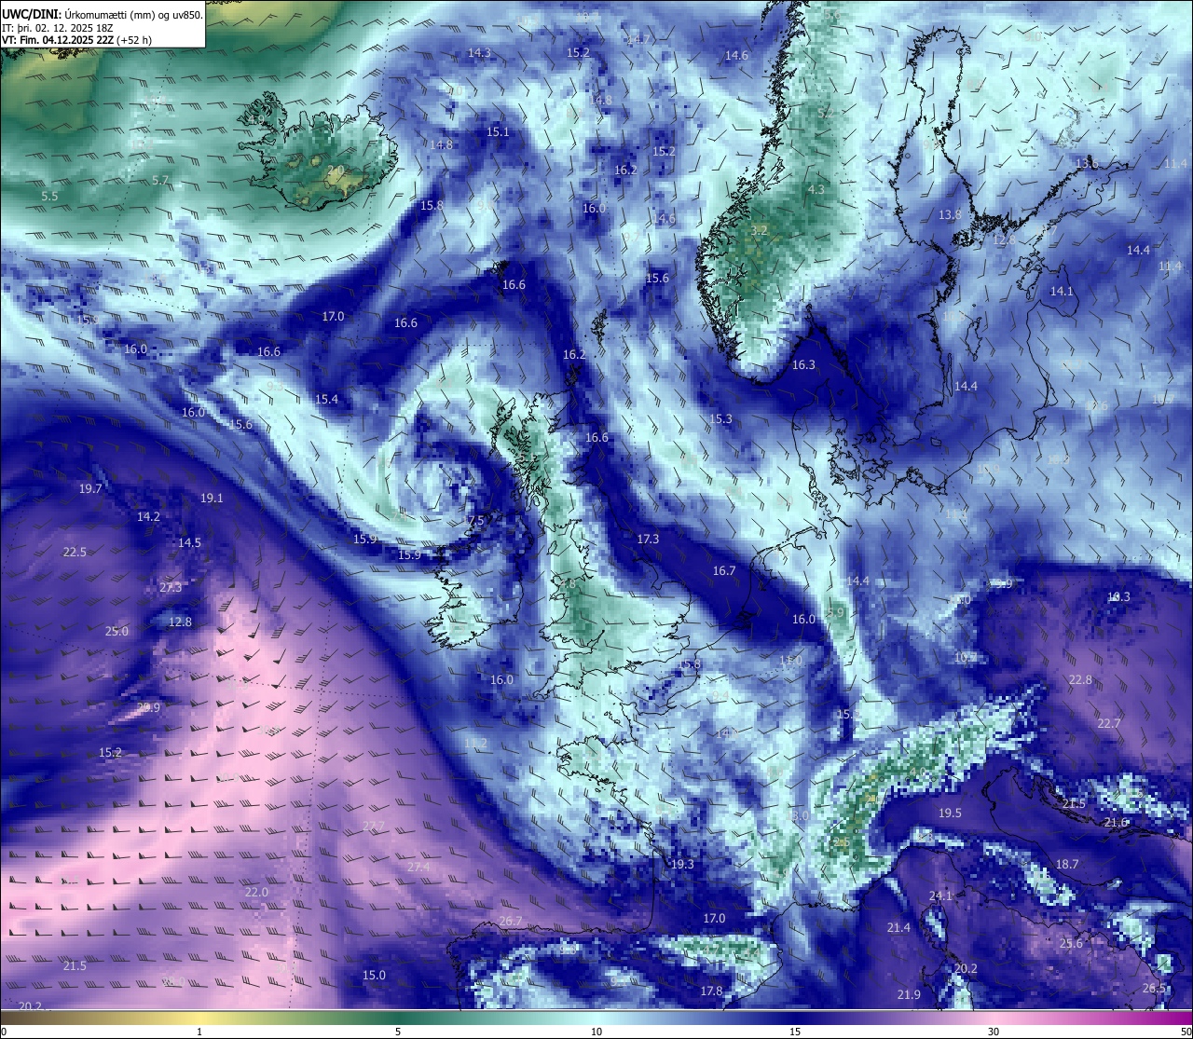Screen dimensions: 1193x1039
Task: Click the map value '16.7'
Action: click(x=724, y=571)
